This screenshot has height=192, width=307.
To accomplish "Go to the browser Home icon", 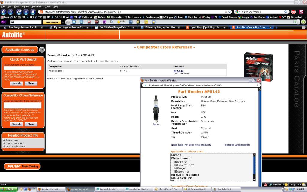I will (x=33, y=12).
